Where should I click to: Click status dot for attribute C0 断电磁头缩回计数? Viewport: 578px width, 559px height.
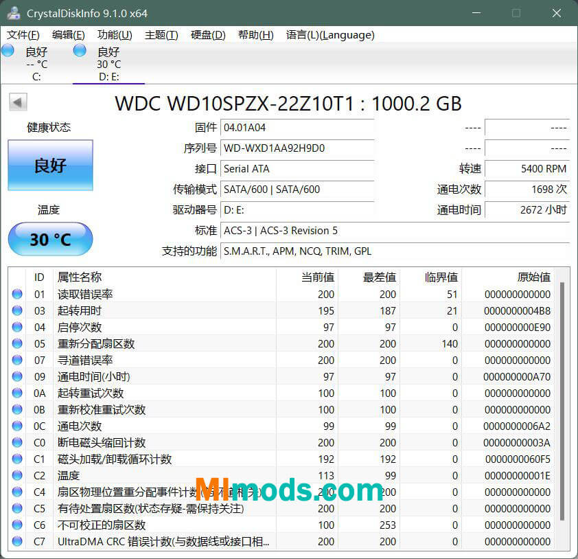point(17,442)
